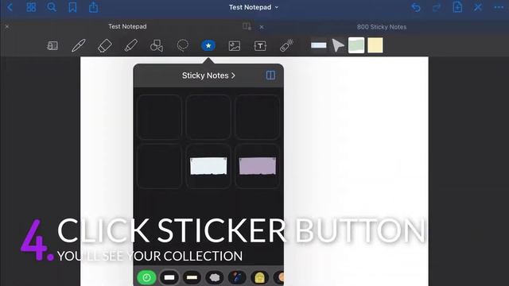This screenshot has height=286, width=509.
Task: Select the Eraser tool
Action: pos(105,46)
